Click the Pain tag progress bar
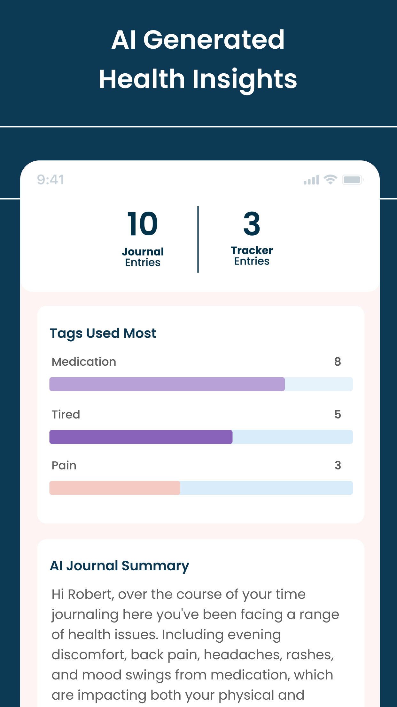 click(x=201, y=488)
